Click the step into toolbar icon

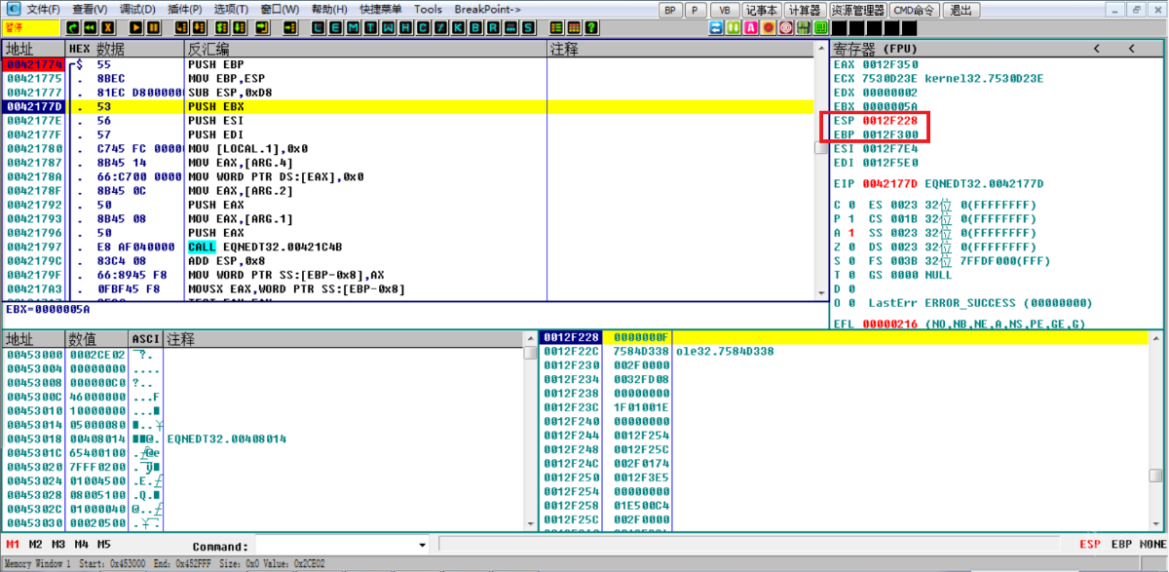click(181, 27)
